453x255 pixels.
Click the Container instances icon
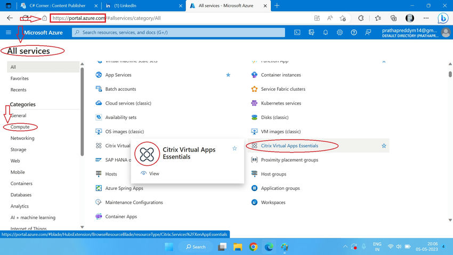254,75
